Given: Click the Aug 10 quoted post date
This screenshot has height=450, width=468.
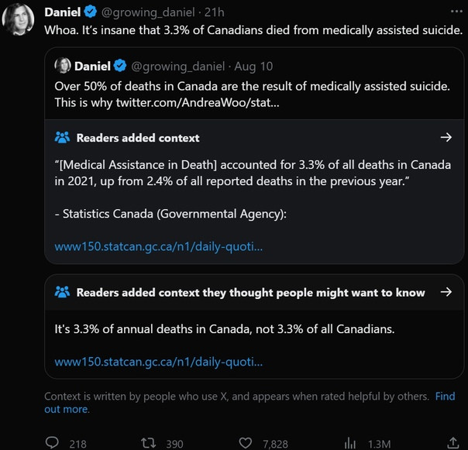Looking at the screenshot, I should click(253, 66).
